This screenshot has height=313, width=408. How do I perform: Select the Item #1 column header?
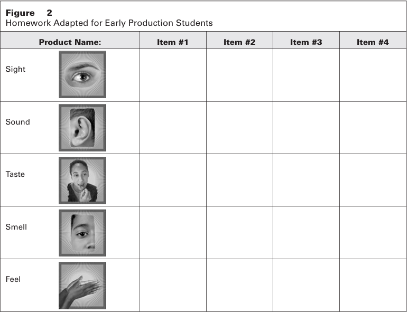(x=173, y=42)
